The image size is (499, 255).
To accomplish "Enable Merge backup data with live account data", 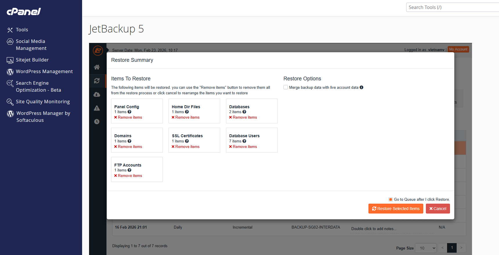I will pyautogui.click(x=286, y=87).
